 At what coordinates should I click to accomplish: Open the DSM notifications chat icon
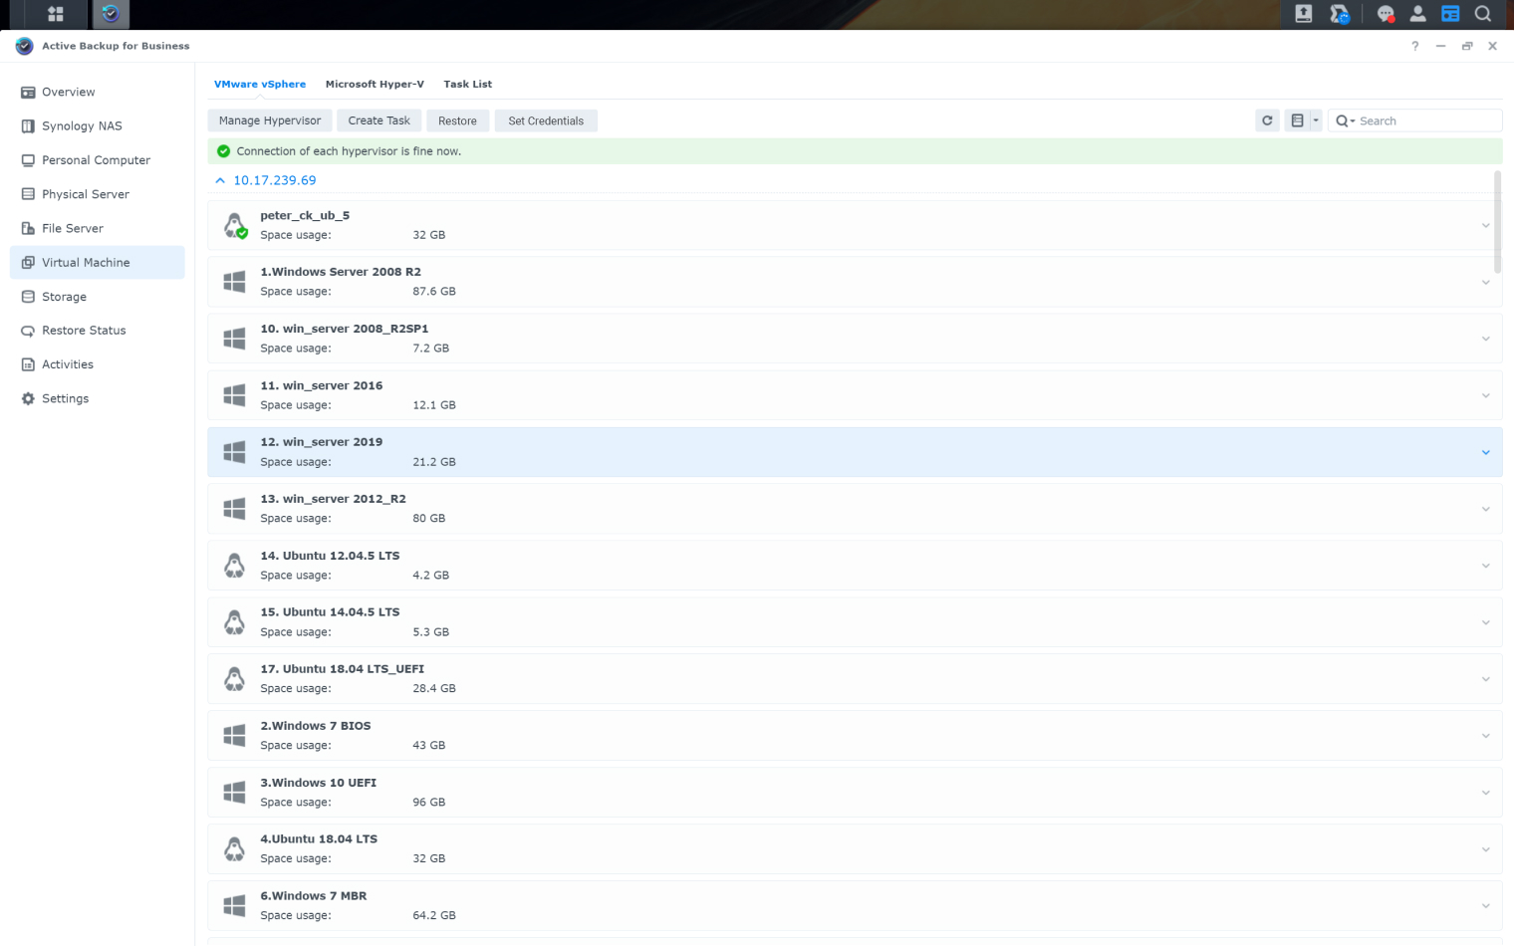coord(1385,14)
